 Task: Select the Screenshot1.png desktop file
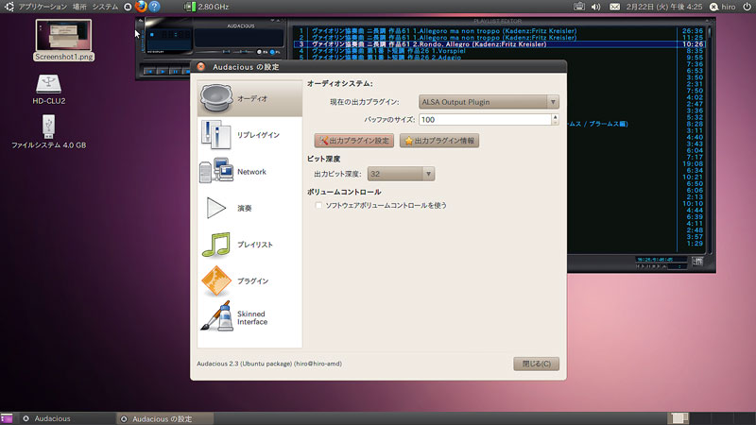[63, 41]
